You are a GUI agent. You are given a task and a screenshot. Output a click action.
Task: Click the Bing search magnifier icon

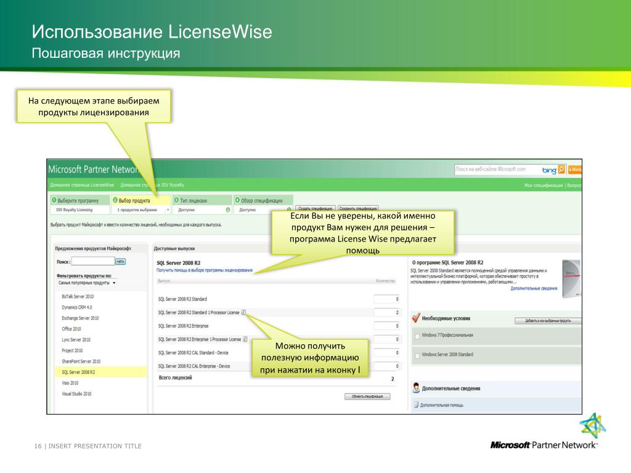(561, 169)
